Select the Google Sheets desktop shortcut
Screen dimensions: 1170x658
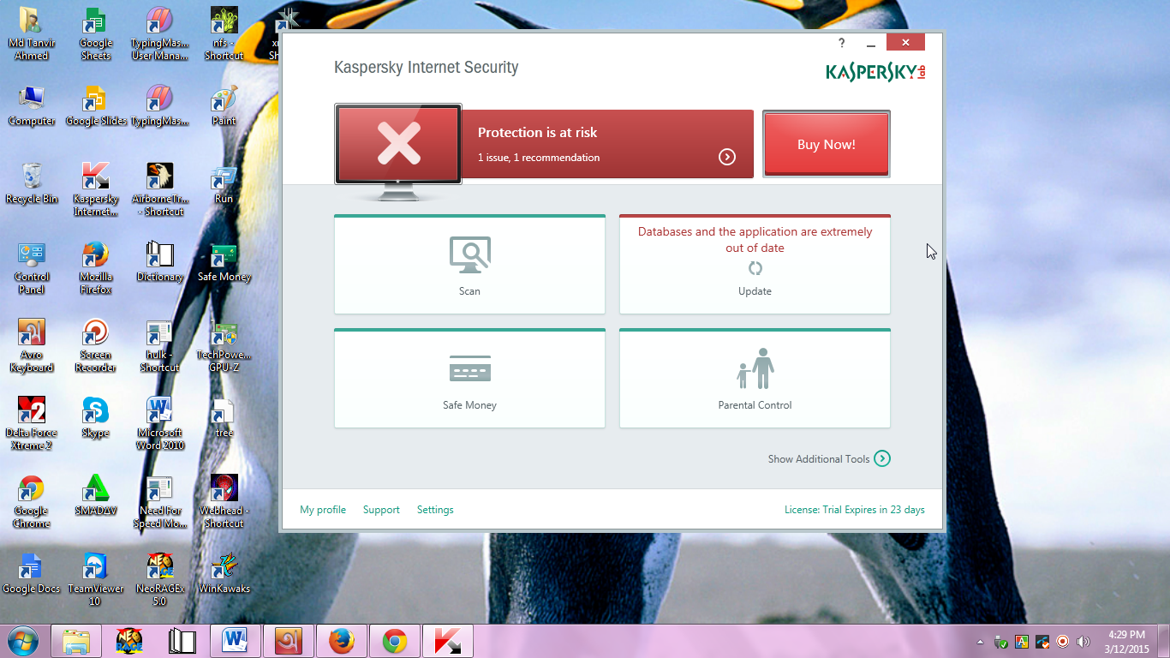95,34
